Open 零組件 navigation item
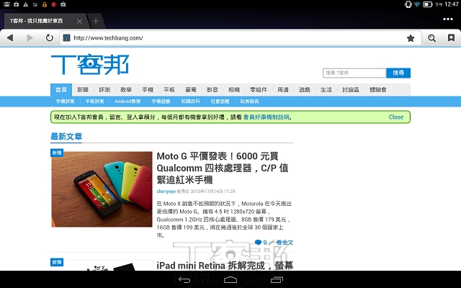The image size is (461, 288). click(x=259, y=89)
